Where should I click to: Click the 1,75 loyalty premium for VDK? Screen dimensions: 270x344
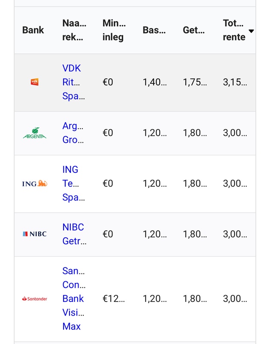click(195, 82)
